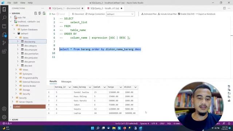Click Save as CSV results icon
Image resolution: width=233 pixels, height=131 pixels.
click(x=229, y=86)
